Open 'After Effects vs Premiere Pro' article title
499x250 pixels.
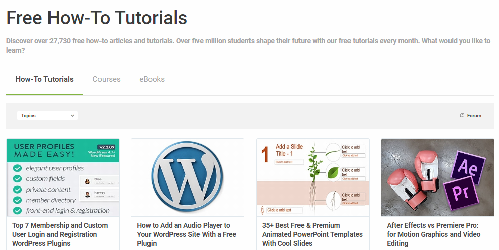click(x=433, y=234)
